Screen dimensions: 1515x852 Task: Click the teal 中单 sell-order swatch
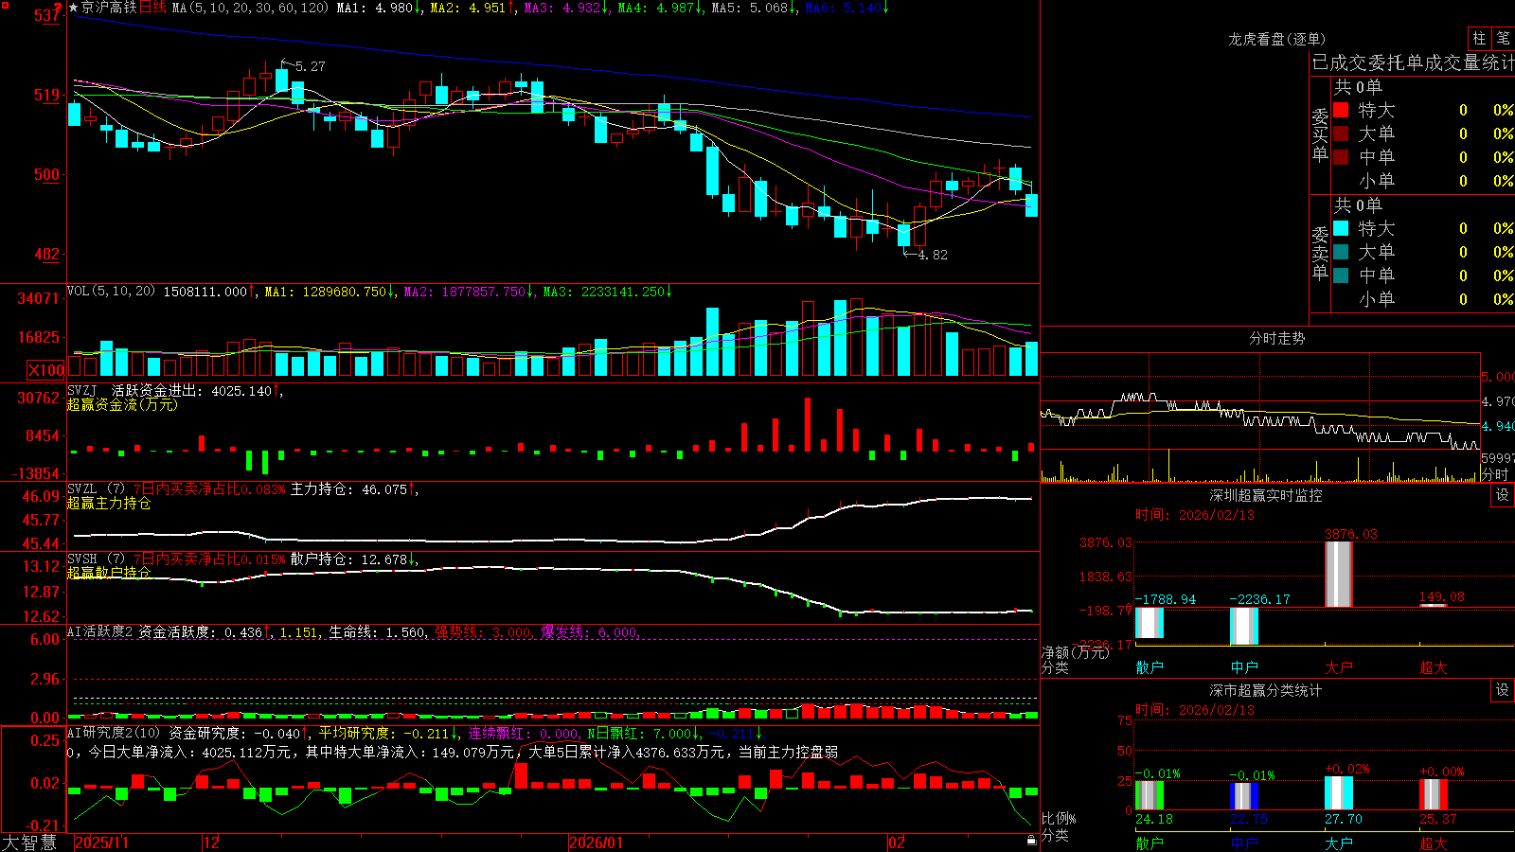pyautogui.click(x=1341, y=275)
